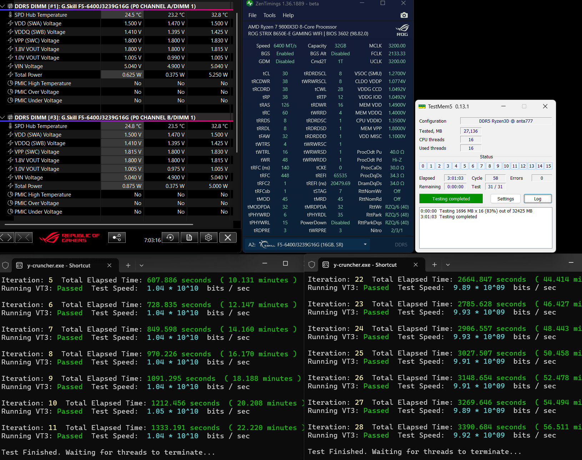Screen dimensions: 582x460
Task: Click thread status box 15 in TestMem5
Action: [548, 166]
